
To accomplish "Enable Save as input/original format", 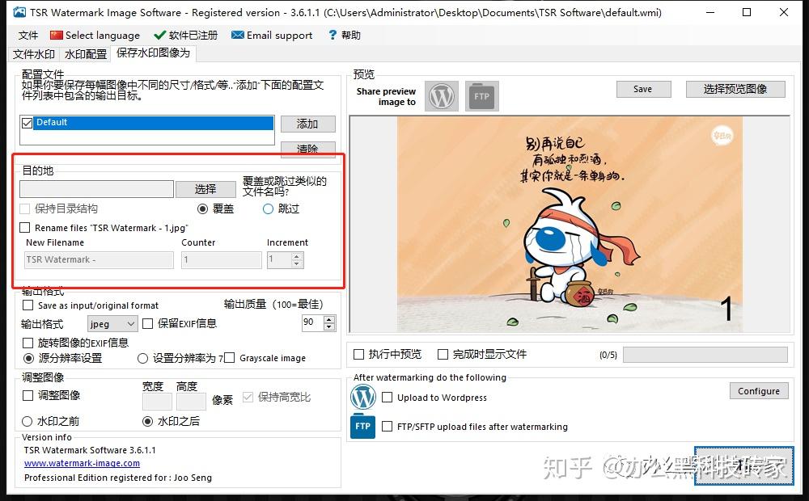I will [28, 305].
